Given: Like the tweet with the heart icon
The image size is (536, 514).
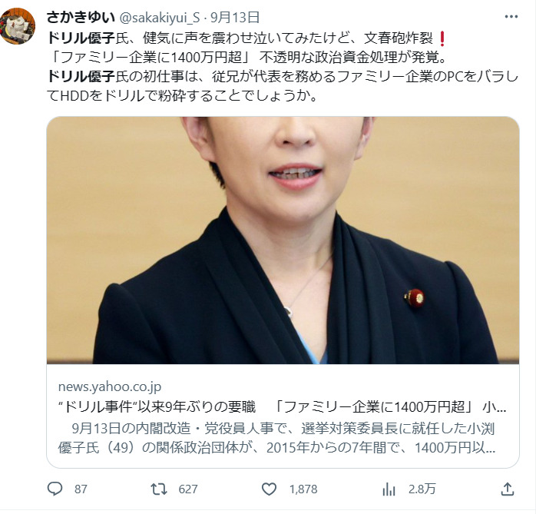Looking at the screenshot, I should pyautogui.click(x=269, y=489).
